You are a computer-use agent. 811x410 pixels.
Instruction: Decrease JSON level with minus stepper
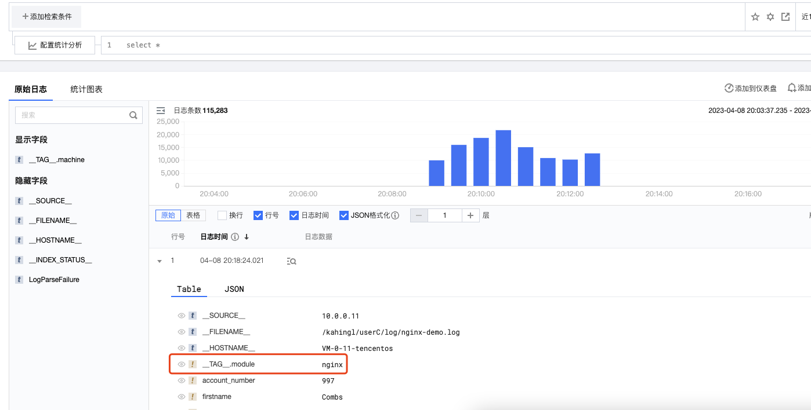tap(419, 215)
